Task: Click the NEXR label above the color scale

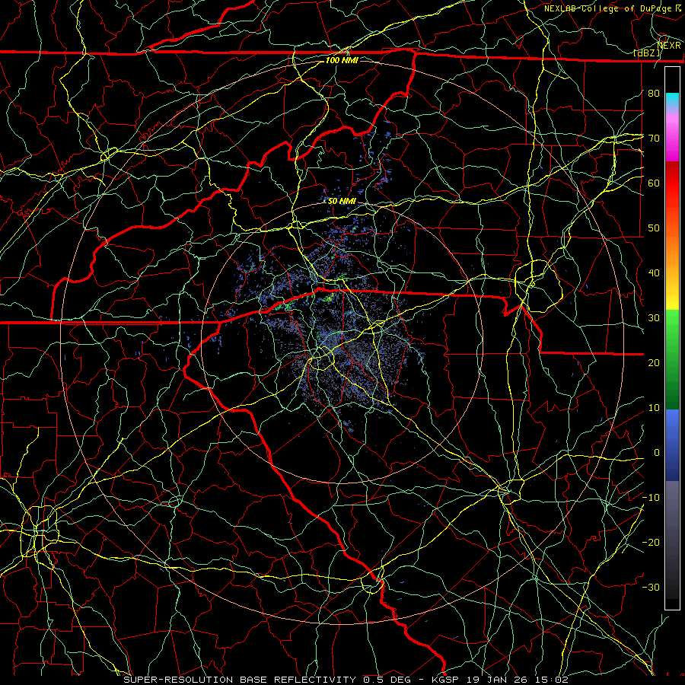Action: click(x=669, y=45)
